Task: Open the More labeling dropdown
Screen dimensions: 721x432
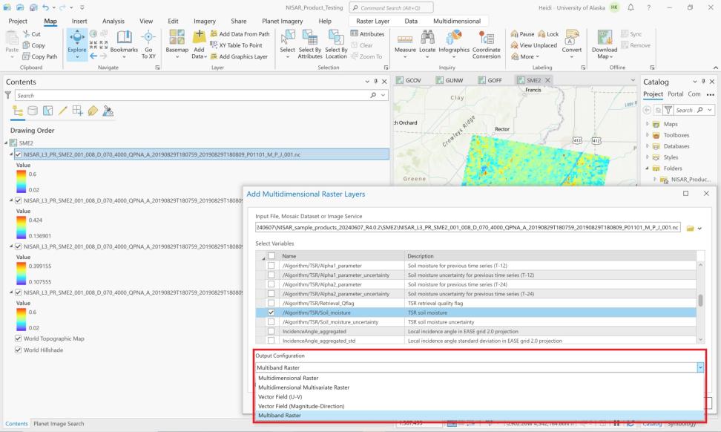Action: [524, 56]
